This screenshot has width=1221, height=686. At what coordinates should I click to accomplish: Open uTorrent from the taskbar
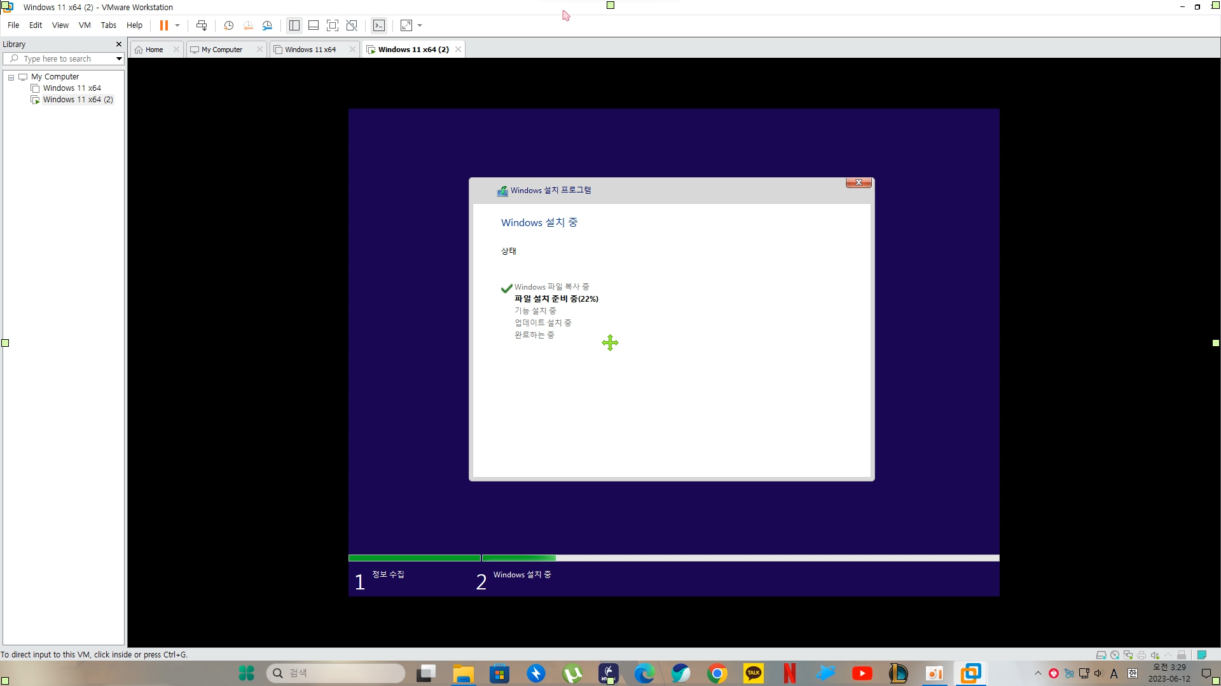pos(572,673)
